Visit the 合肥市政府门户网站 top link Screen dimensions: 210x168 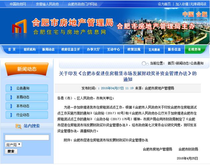coord(83,4)
